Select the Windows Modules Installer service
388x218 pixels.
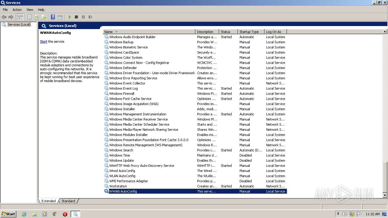[195, 135]
